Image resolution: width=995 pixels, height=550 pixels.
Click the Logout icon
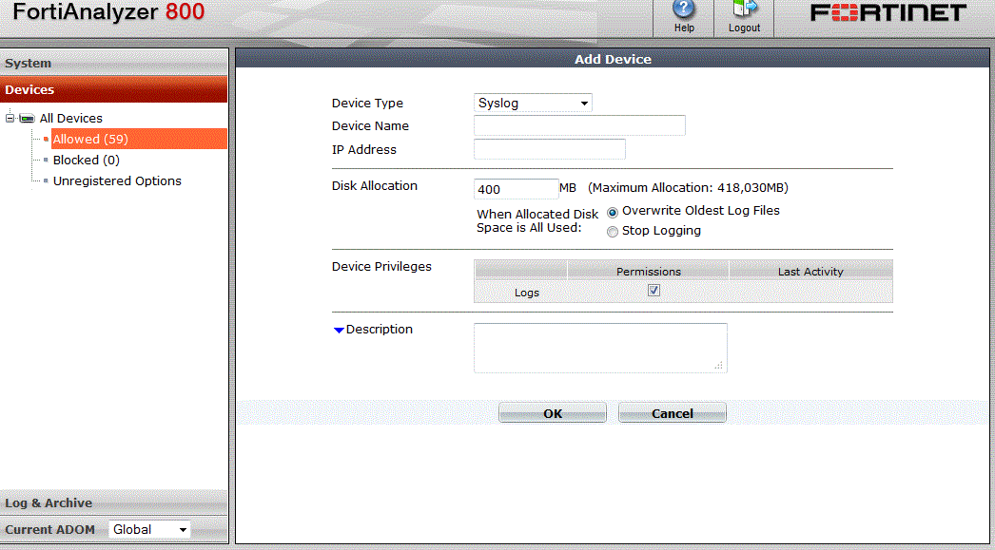click(x=744, y=17)
